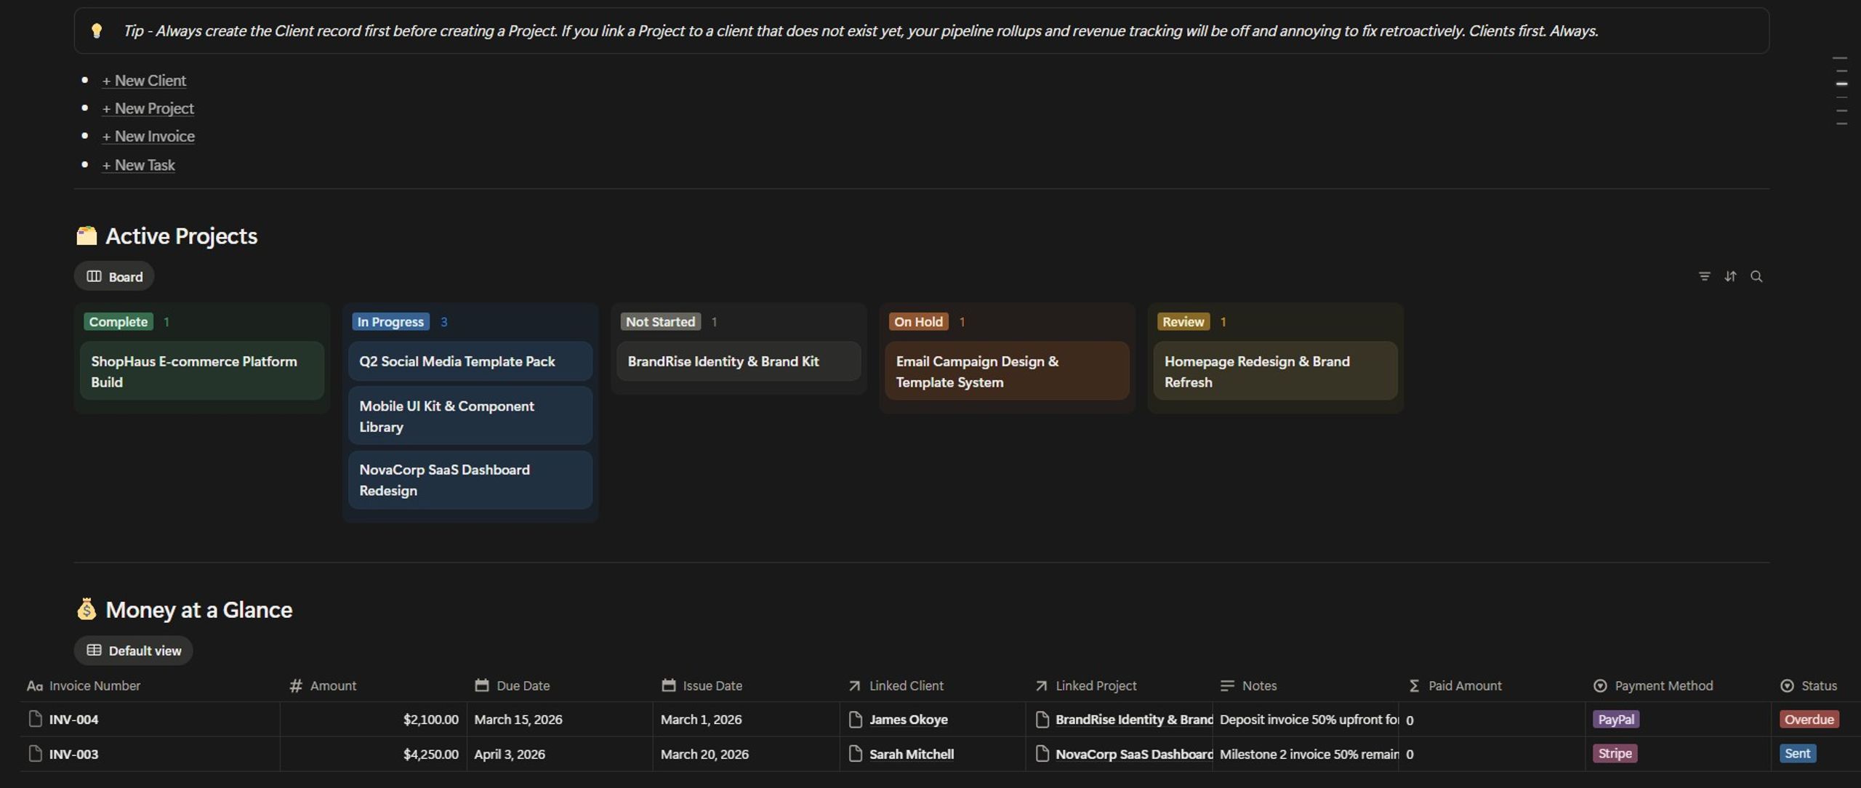Open the NovaCorp SaaS Dashboard Redesign card

click(x=470, y=480)
